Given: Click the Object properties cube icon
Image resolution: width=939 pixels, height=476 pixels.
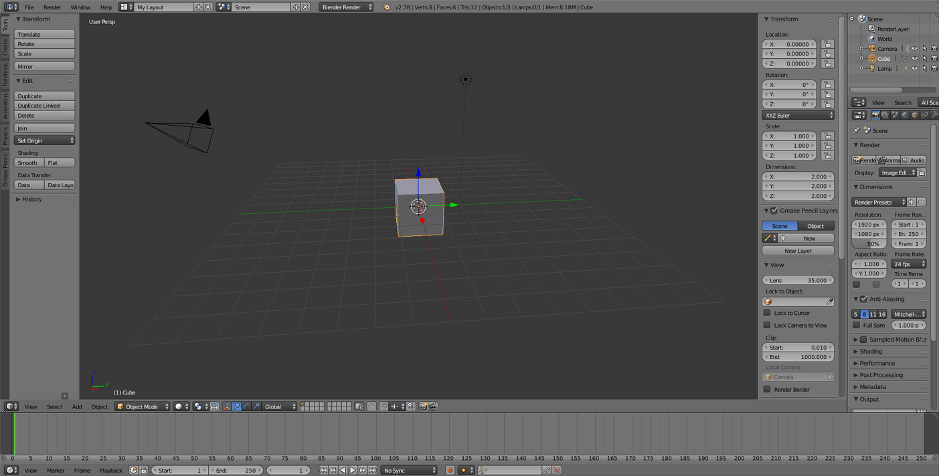Looking at the screenshot, I should 914,115.
